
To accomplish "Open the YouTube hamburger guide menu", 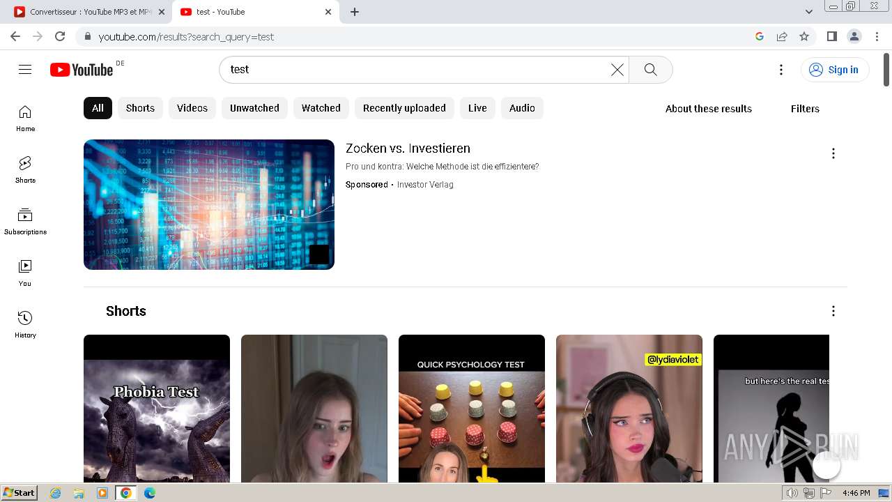I will [x=25, y=70].
